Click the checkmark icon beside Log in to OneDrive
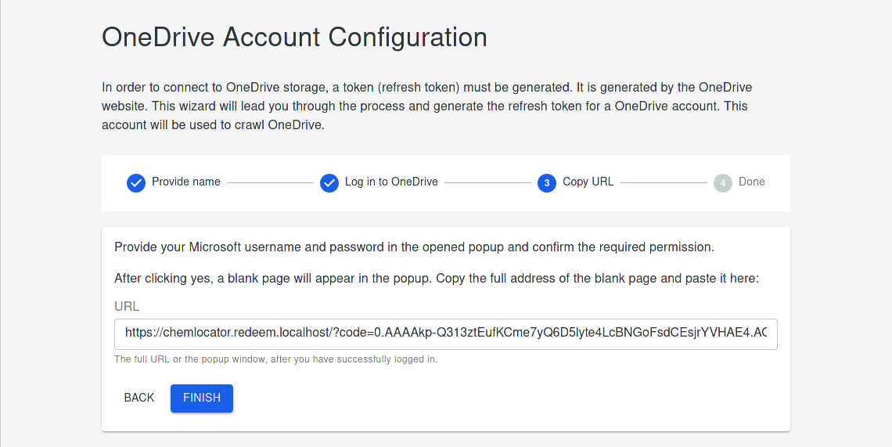 click(329, 182)
